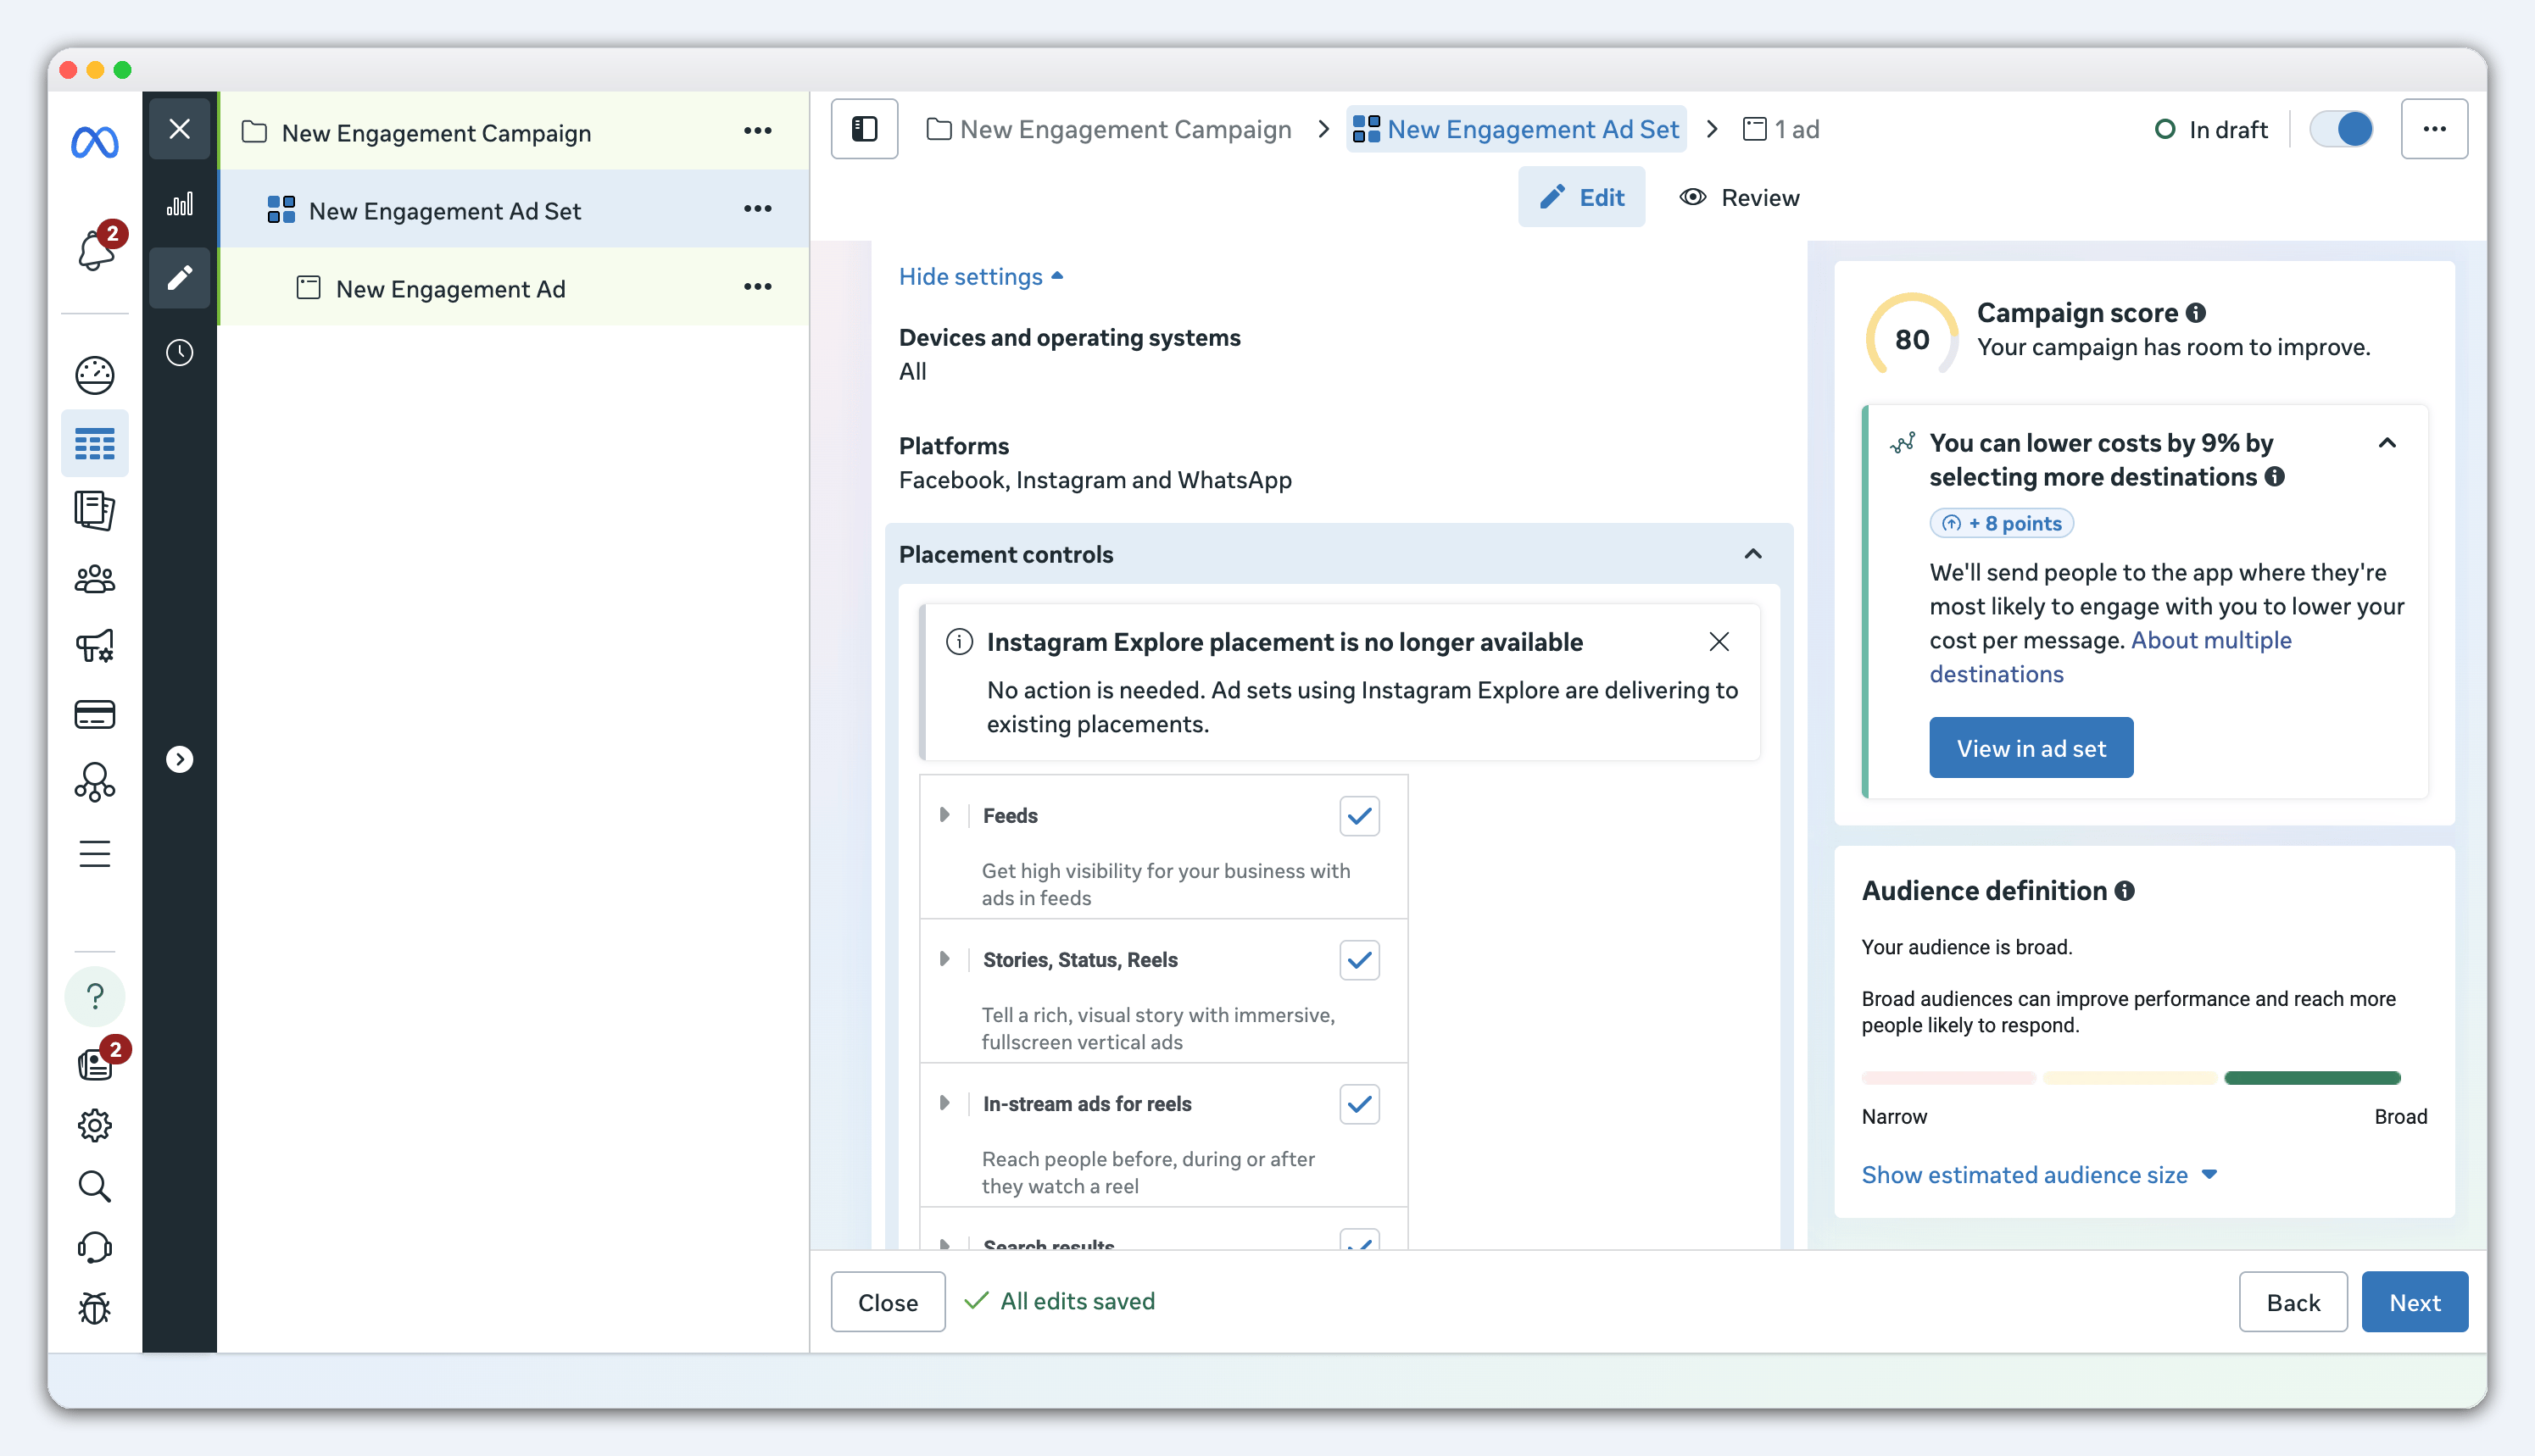Uncheck In-stream ads for reels checkbox

(x=1360, y=1104)
